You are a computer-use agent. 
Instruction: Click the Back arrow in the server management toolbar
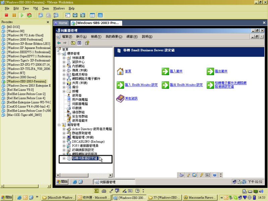point(59,43)
